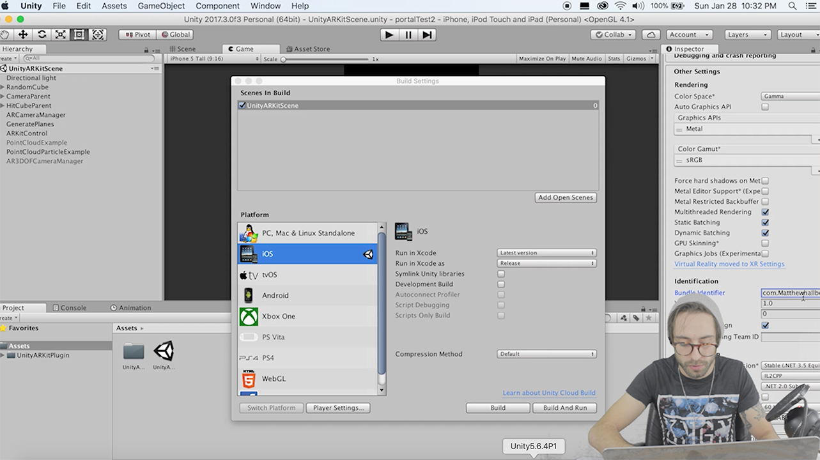This screenshot has width=820, height=460.
Task: Open the Assets menu
Action: coord(114,6)
